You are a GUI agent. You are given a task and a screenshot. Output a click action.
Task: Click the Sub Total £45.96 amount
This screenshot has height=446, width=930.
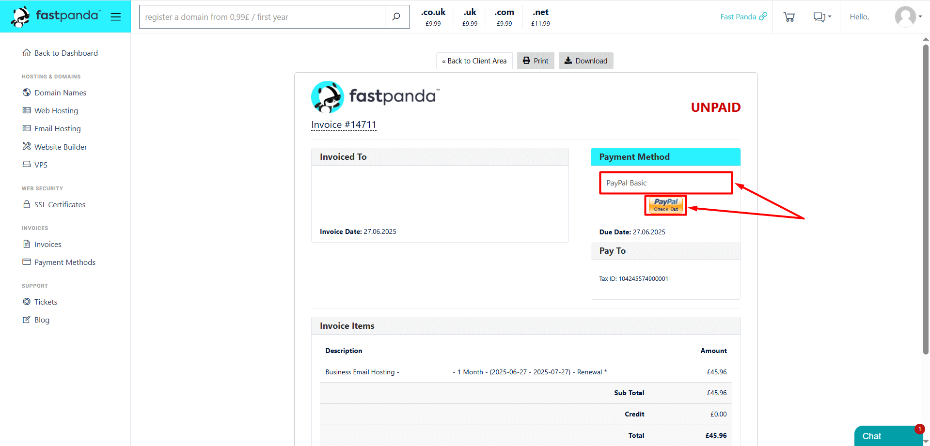pyautogui.click(x=716, y=393)
